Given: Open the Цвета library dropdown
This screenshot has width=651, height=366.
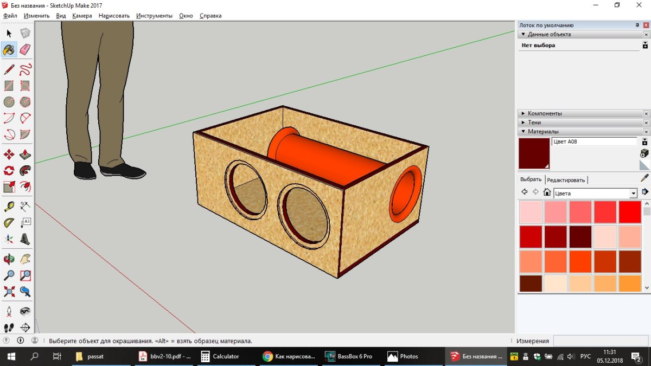Looking at the screenshot, I should tap(633, 194).
